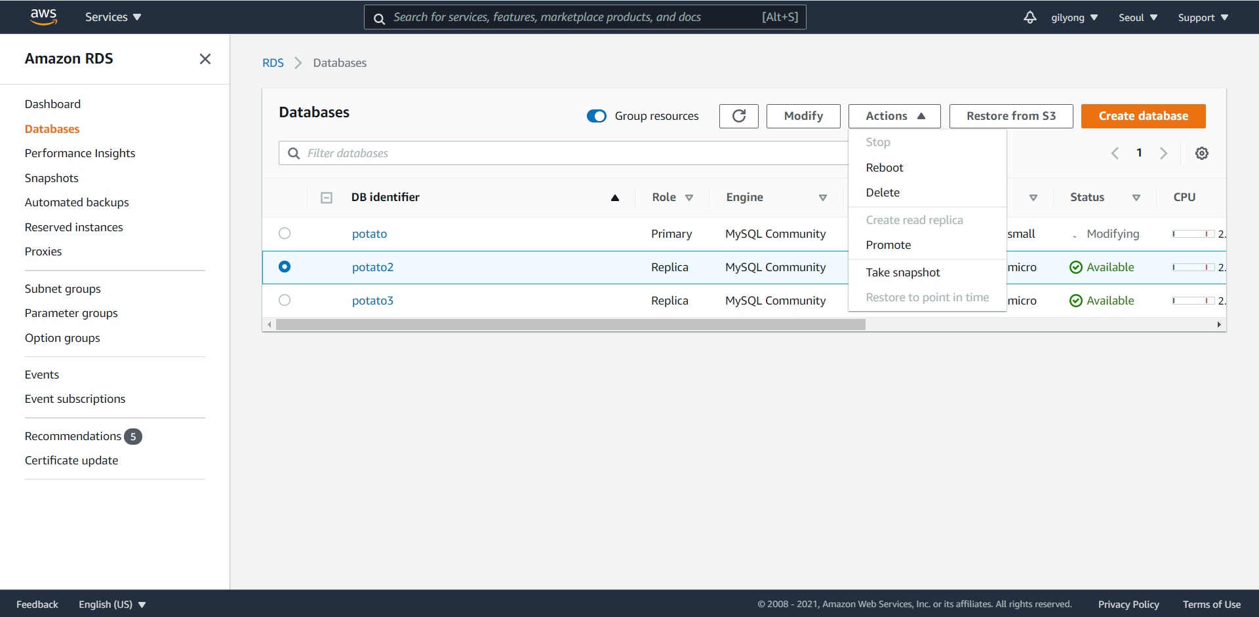Go to next page arrow
This screenshot has width=1259, height=617.
tap(1163, 153)
